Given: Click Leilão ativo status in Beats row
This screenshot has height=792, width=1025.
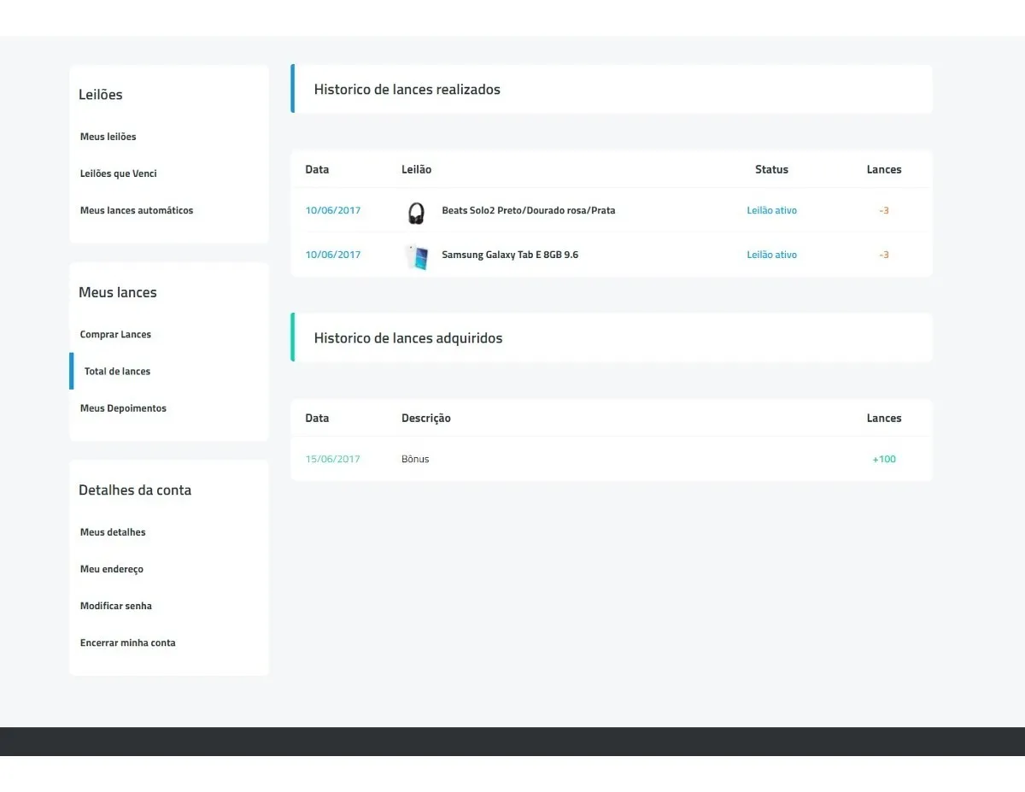Looking at the screenshot, I should click(x=771, y=210).
